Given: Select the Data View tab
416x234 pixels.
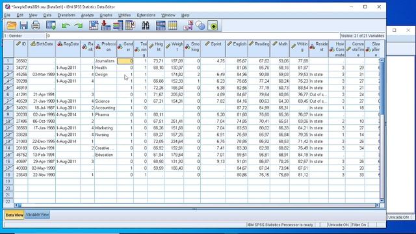Looking at the screenshot, I should click(x=14, y=215).
